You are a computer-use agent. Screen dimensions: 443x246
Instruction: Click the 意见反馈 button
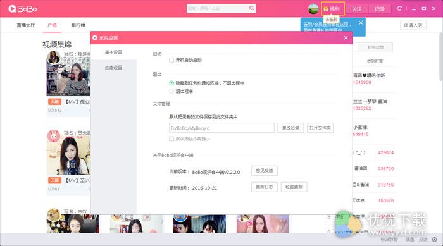coord(265,171)
